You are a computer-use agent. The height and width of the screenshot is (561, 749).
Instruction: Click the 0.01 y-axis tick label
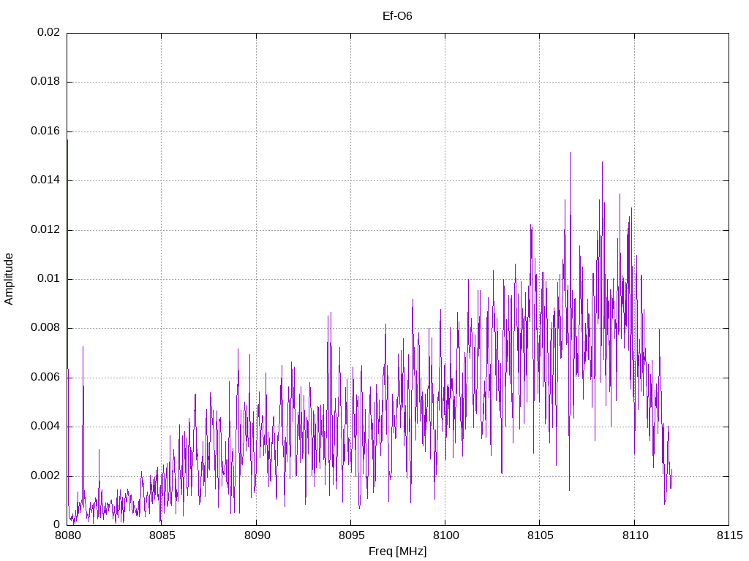(x=49, y=279)
